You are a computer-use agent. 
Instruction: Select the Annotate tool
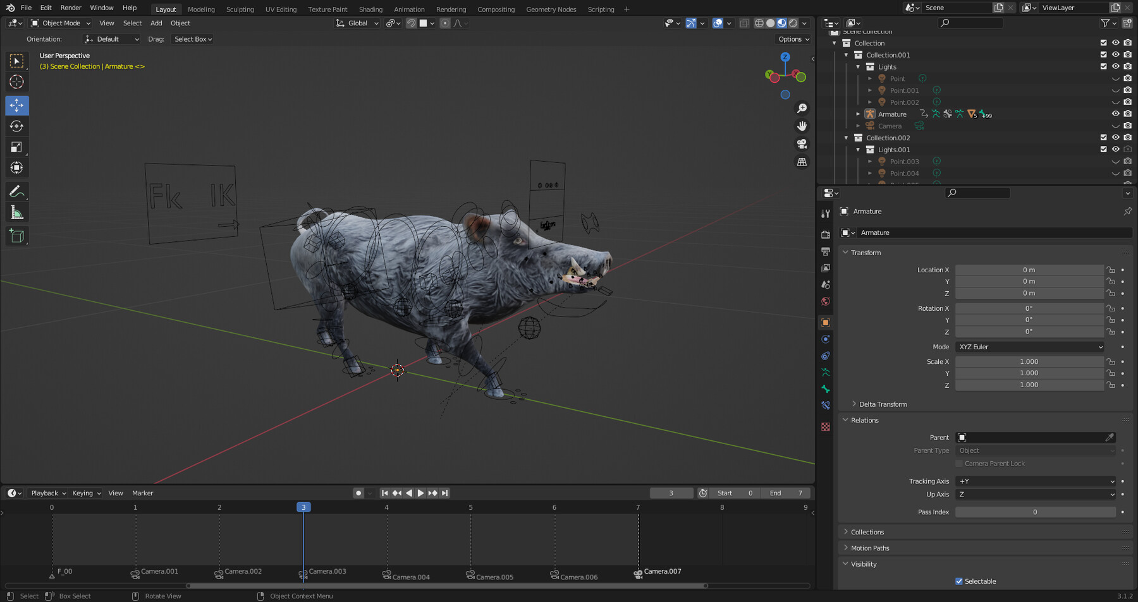17,191
